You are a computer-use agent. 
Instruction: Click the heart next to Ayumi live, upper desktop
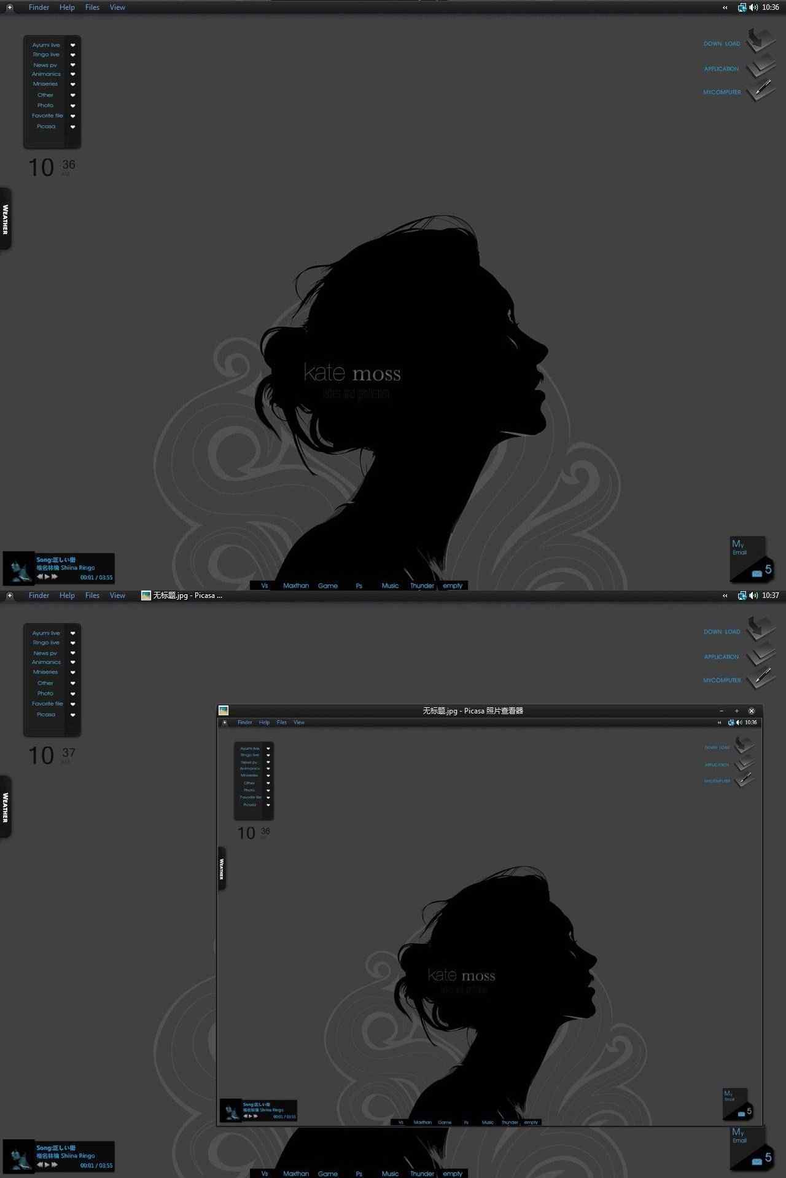tap(72, 45)
